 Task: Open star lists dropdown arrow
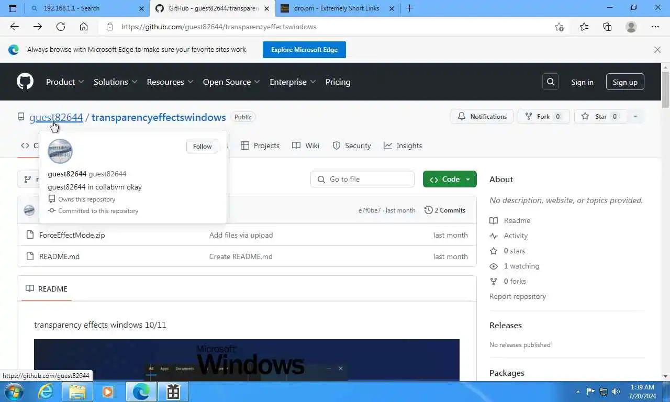635,117
